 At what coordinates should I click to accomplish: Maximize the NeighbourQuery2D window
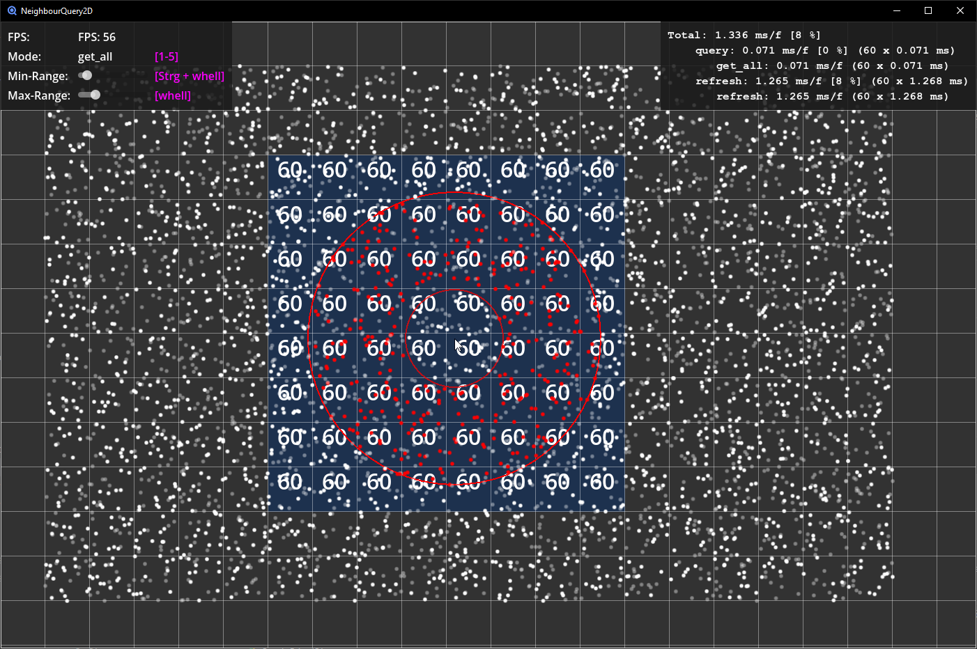click(x=928, y=11)
